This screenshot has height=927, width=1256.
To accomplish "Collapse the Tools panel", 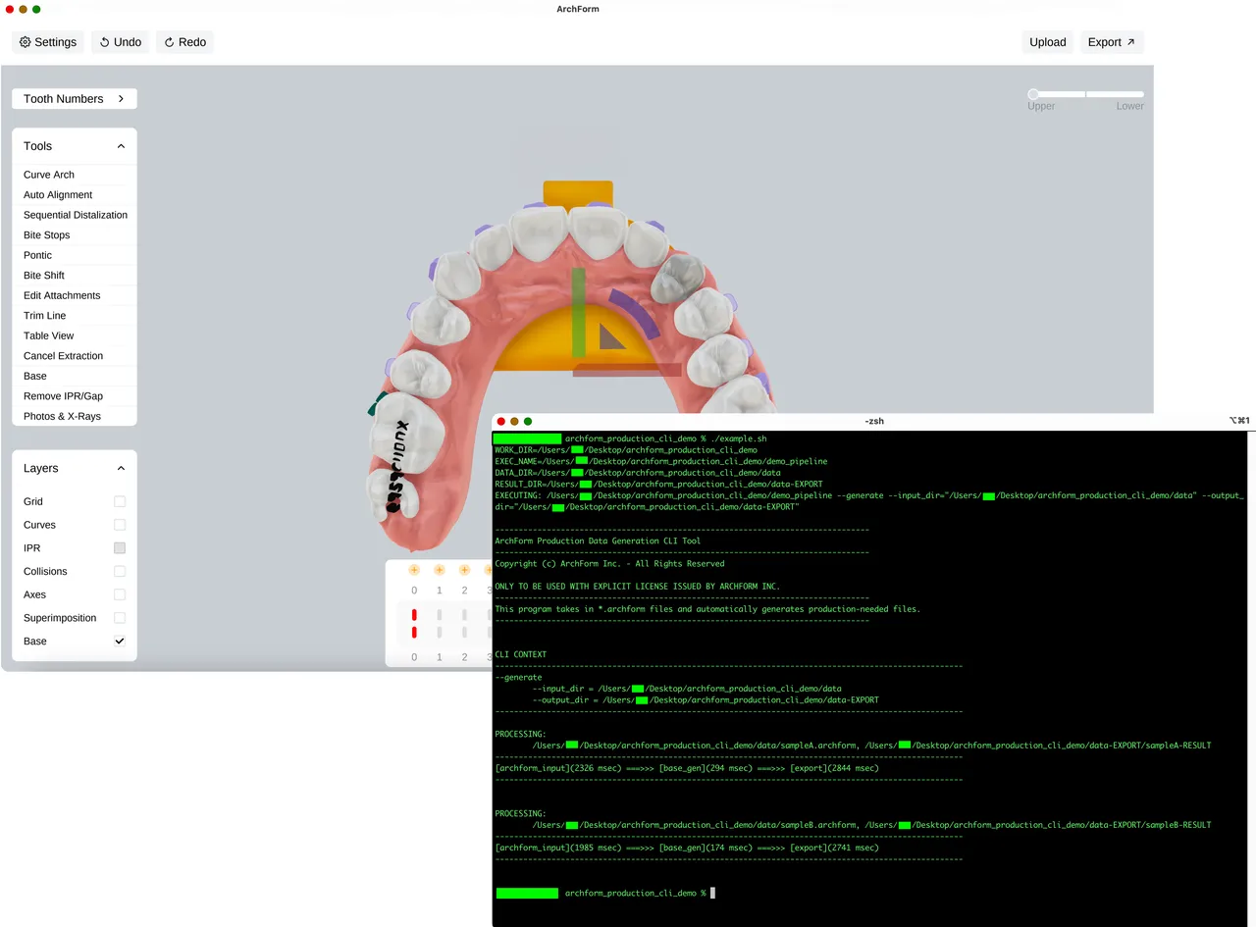I will 121,146.
